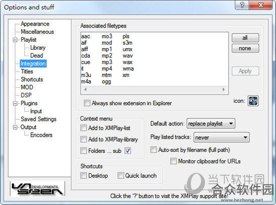Open the Playlist options page
This screenshot has height=205, width=276.
(x=29, y=40)
